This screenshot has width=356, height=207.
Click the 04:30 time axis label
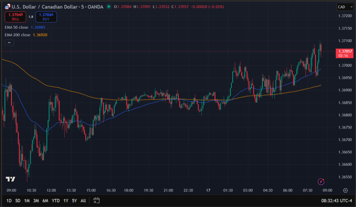pyautogui.click(x=268, y=190)
